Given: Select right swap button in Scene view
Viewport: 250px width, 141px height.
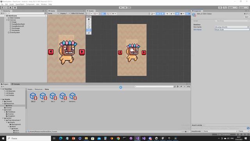Looking at the screenshot, I should pyautogui.click(x=144, y=52).
